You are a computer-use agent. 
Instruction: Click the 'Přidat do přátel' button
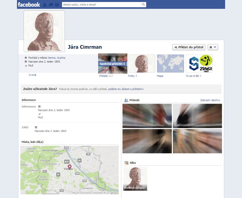coord(189,47)
